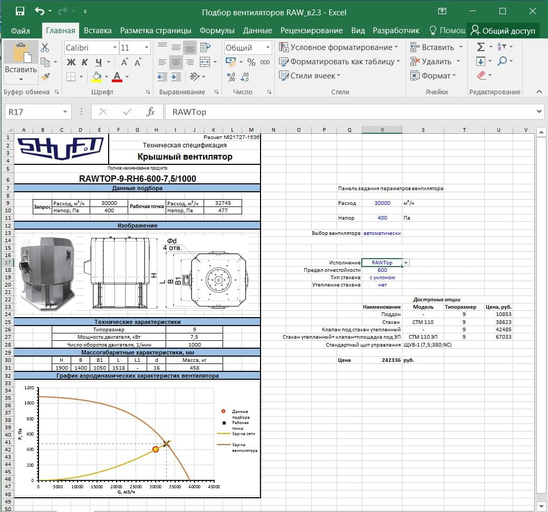Toggle bold formatting (Ж)

pos(71,62)
